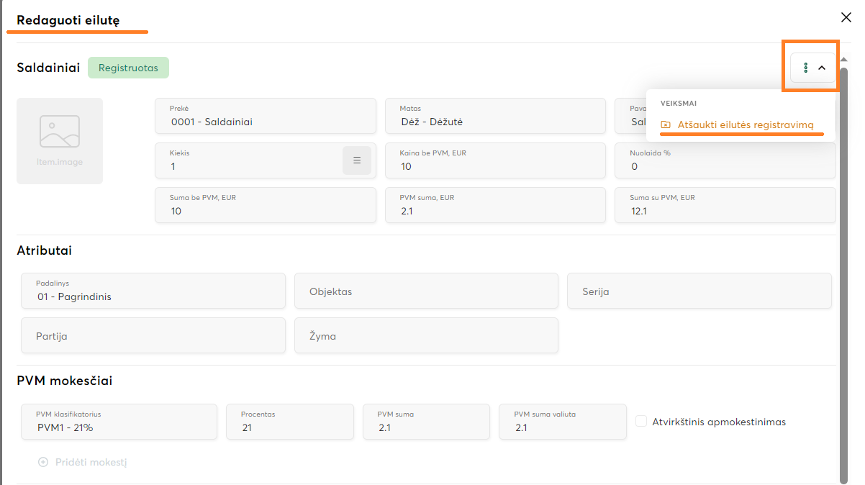Select the Padalinys field
The height and width of the screenshot is (485, 865).
(153, 291)
